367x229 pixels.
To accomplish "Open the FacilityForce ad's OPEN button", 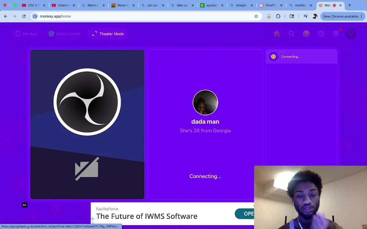I will 244,214.
